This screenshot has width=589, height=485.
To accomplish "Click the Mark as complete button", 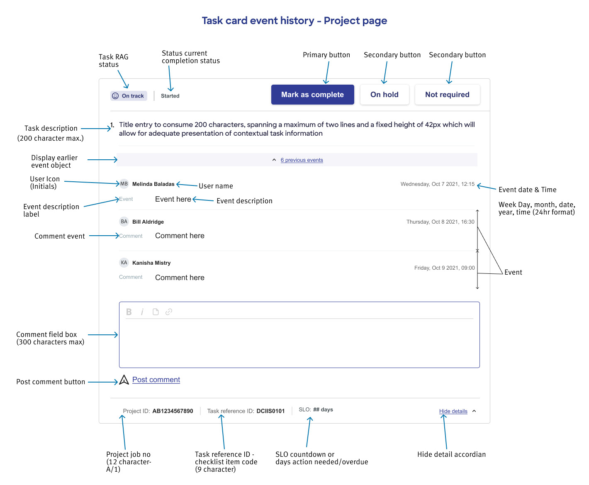I will 313,95.
